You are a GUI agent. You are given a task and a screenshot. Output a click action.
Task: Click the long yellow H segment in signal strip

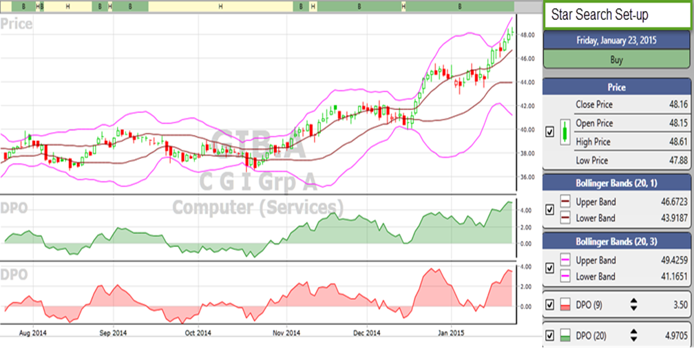tap(220, 6)
